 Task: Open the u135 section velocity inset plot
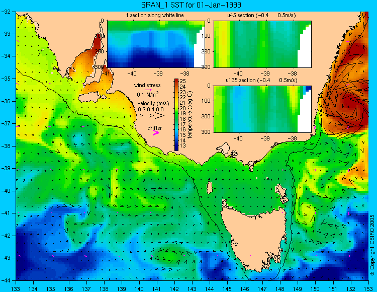point(262,109)
